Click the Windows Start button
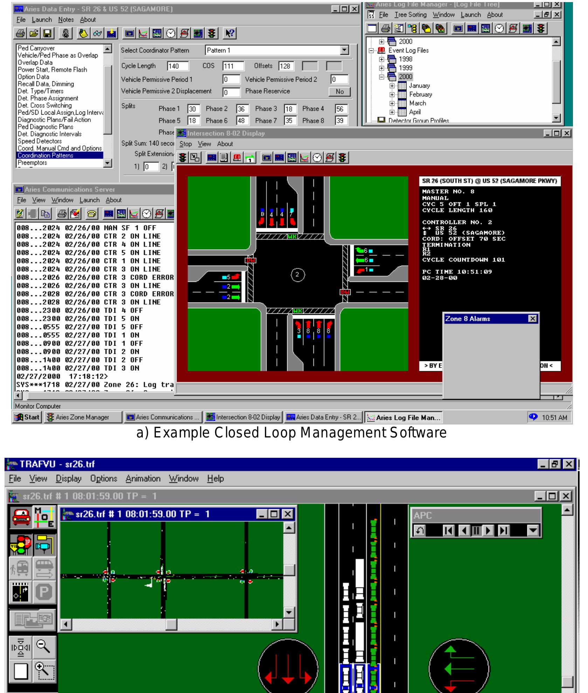 tap(27, 417)
